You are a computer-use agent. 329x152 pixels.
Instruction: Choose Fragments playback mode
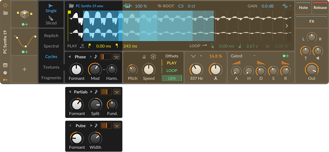(51, 78)
